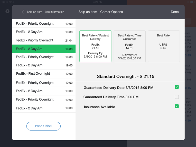Click the Standard Overnight - $ 21.15 heading
Image resolution: width=196 pixels, height=147 pixels.
click(126, 76)
